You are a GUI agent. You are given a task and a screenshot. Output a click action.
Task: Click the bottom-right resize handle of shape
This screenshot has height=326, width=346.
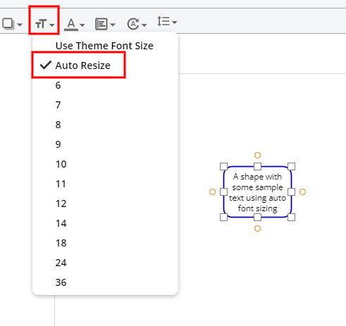coord(291,218)
